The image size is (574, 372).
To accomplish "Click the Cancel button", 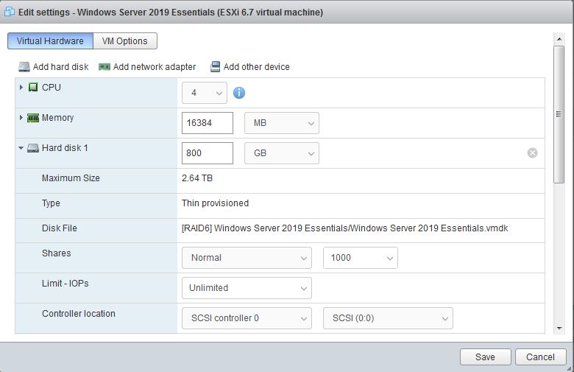I will (541, 357).
